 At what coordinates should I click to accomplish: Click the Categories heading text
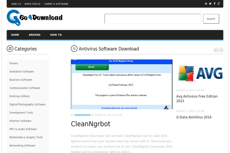(x=26, y=49)
